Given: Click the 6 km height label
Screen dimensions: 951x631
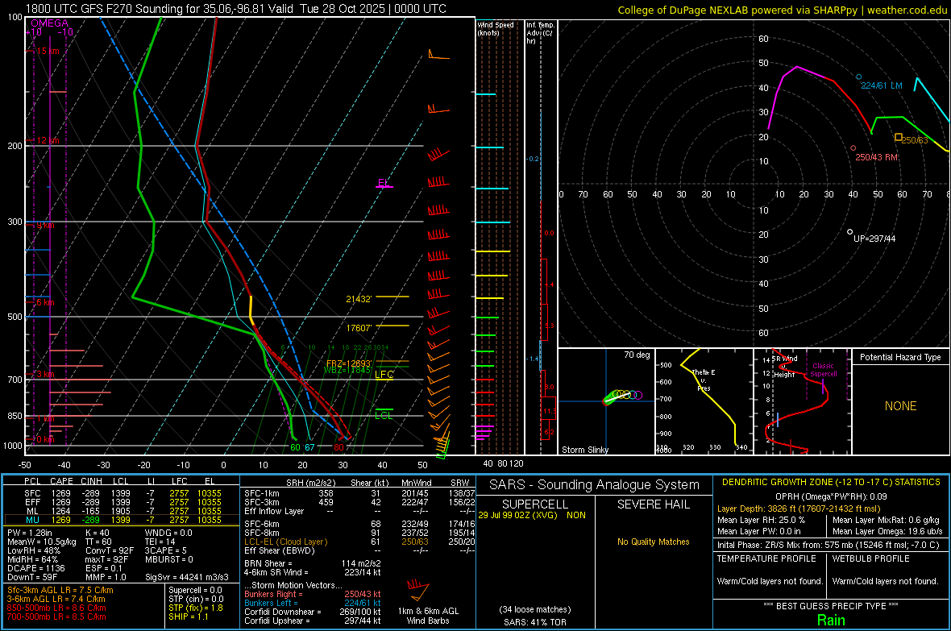Looking at the screenshot, I should 45,303.
